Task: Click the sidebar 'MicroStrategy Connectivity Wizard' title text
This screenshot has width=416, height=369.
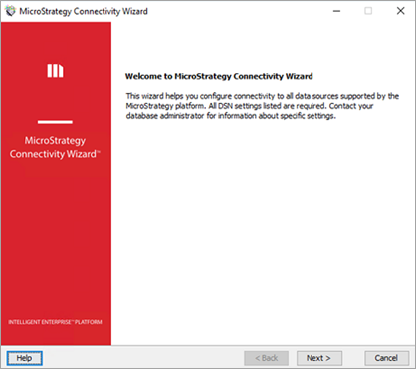Action: point(55,147)
